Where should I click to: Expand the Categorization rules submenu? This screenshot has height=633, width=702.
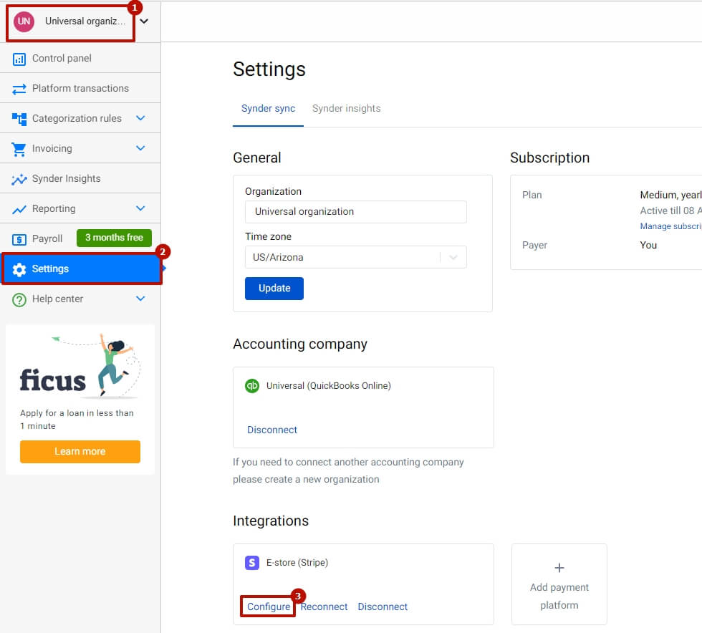[140, 118]
